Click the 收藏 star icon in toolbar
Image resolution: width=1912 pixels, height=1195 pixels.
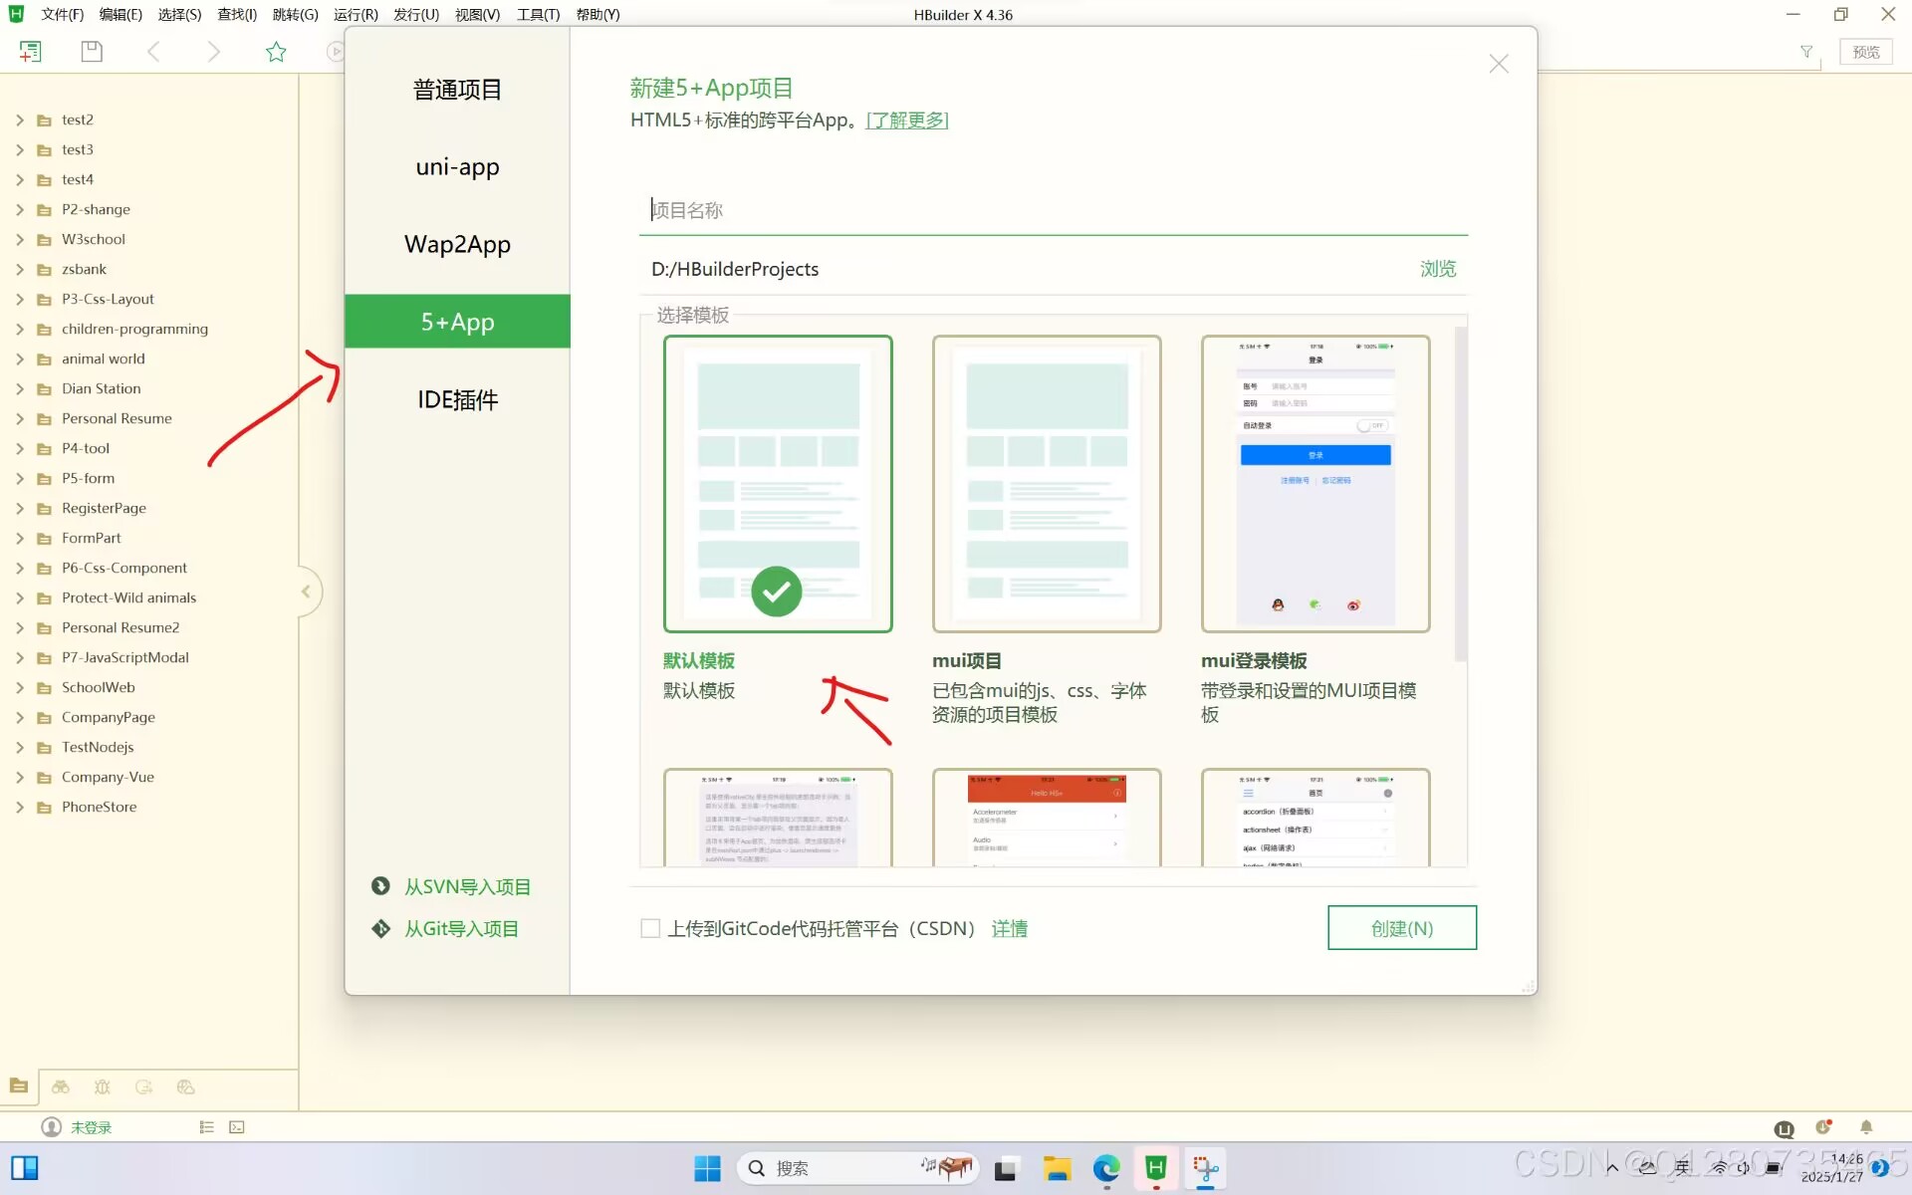(275, 51)
